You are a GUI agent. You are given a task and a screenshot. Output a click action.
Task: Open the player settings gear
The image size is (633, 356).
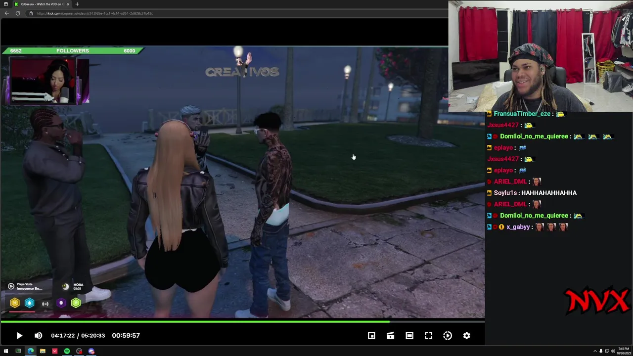pos(466,336)
